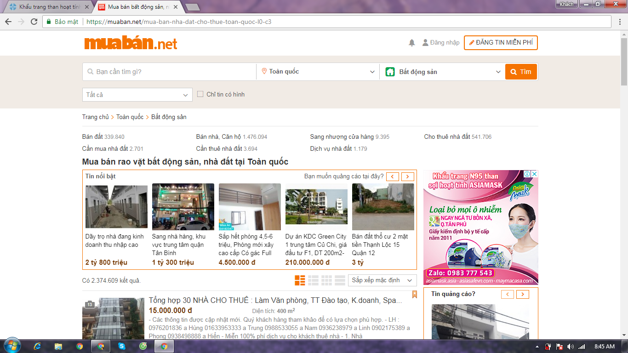The image size is (628, 353).
Task: Open the Sắp hết phòng featured thumbnail
Action: click(x=250, y=207)
